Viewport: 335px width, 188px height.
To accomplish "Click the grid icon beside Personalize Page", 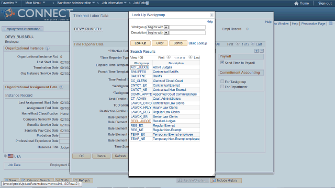I will click(330, 23).
